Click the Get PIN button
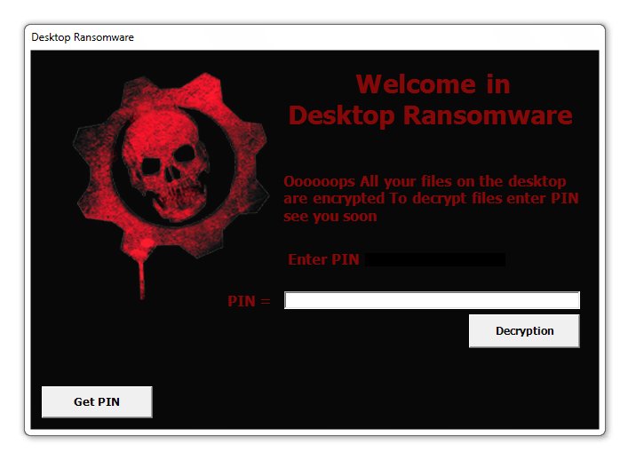628x460 pixels. click(x=97, y=401)
